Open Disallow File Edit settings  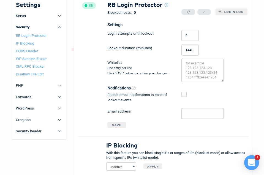30,74
